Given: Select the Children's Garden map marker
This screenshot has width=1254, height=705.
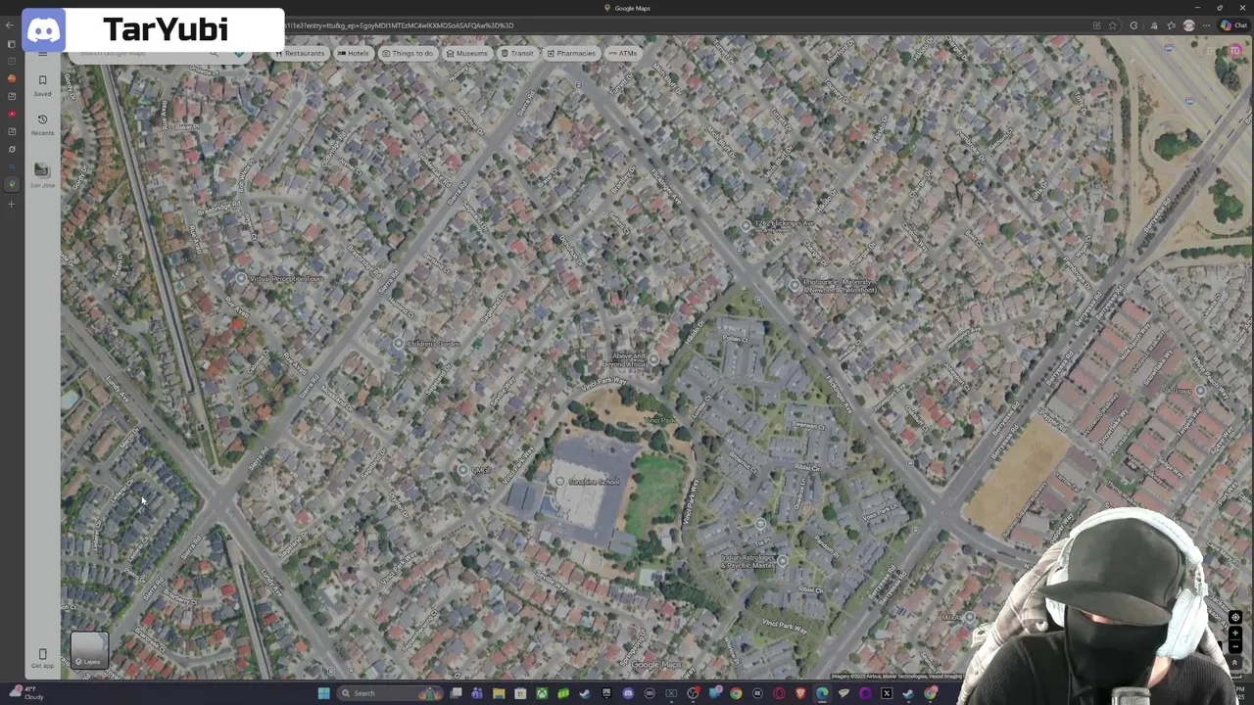Looking at the screenshot, I should coord(398,344).
